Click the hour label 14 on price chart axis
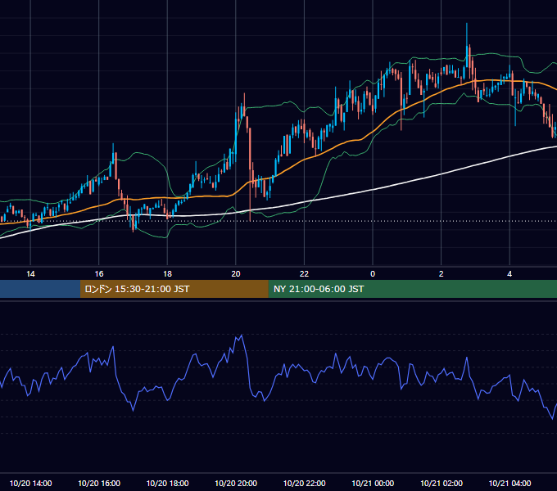The height and width of the screenshot is (491, 557). point(30,274)
